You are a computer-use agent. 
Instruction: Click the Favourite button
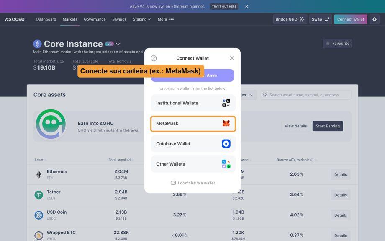(x=337, y=43)
